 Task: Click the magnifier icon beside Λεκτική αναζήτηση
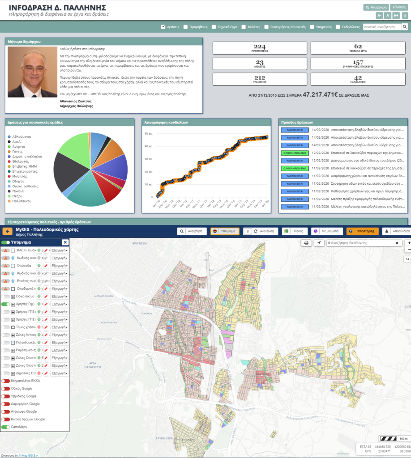pos(404,27)
